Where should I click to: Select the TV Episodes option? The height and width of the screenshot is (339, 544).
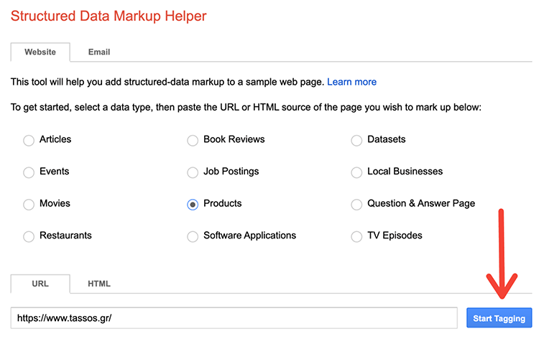(x=356, y=236)
